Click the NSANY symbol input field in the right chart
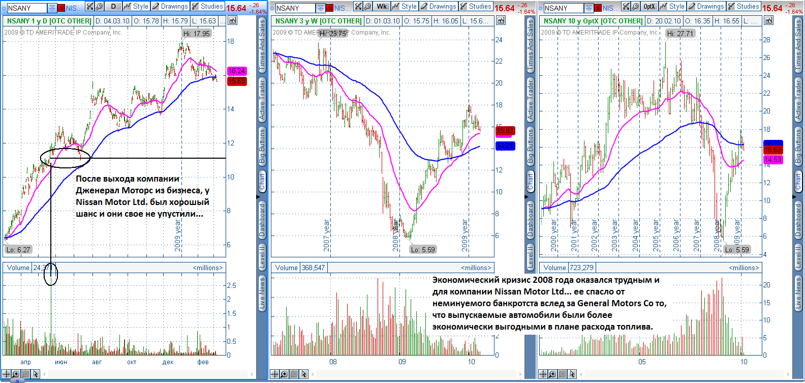 pyautogui.click(x=562, y=8)
